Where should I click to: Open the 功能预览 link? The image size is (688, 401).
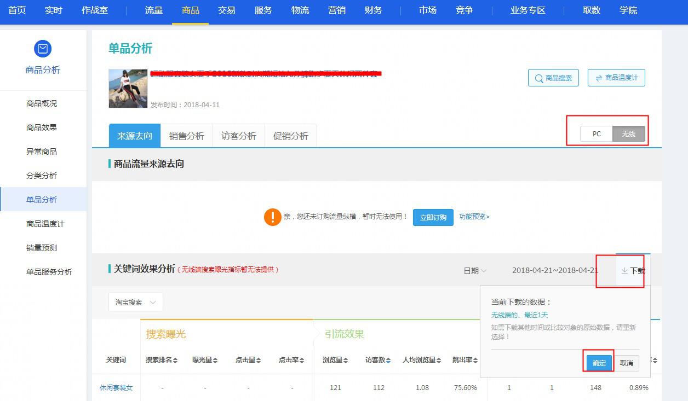tap(472, 217)
